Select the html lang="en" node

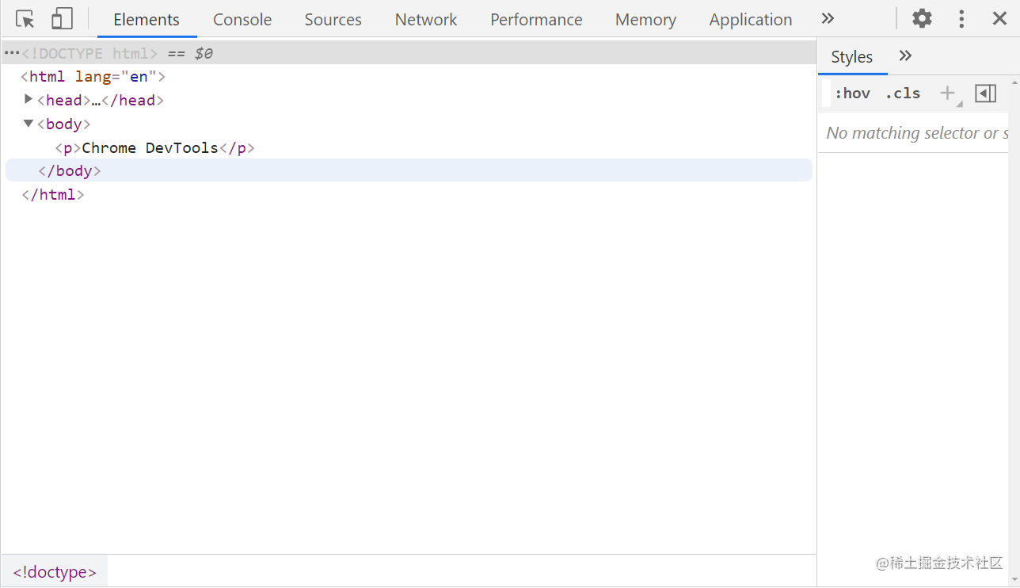tap(93, 77)
